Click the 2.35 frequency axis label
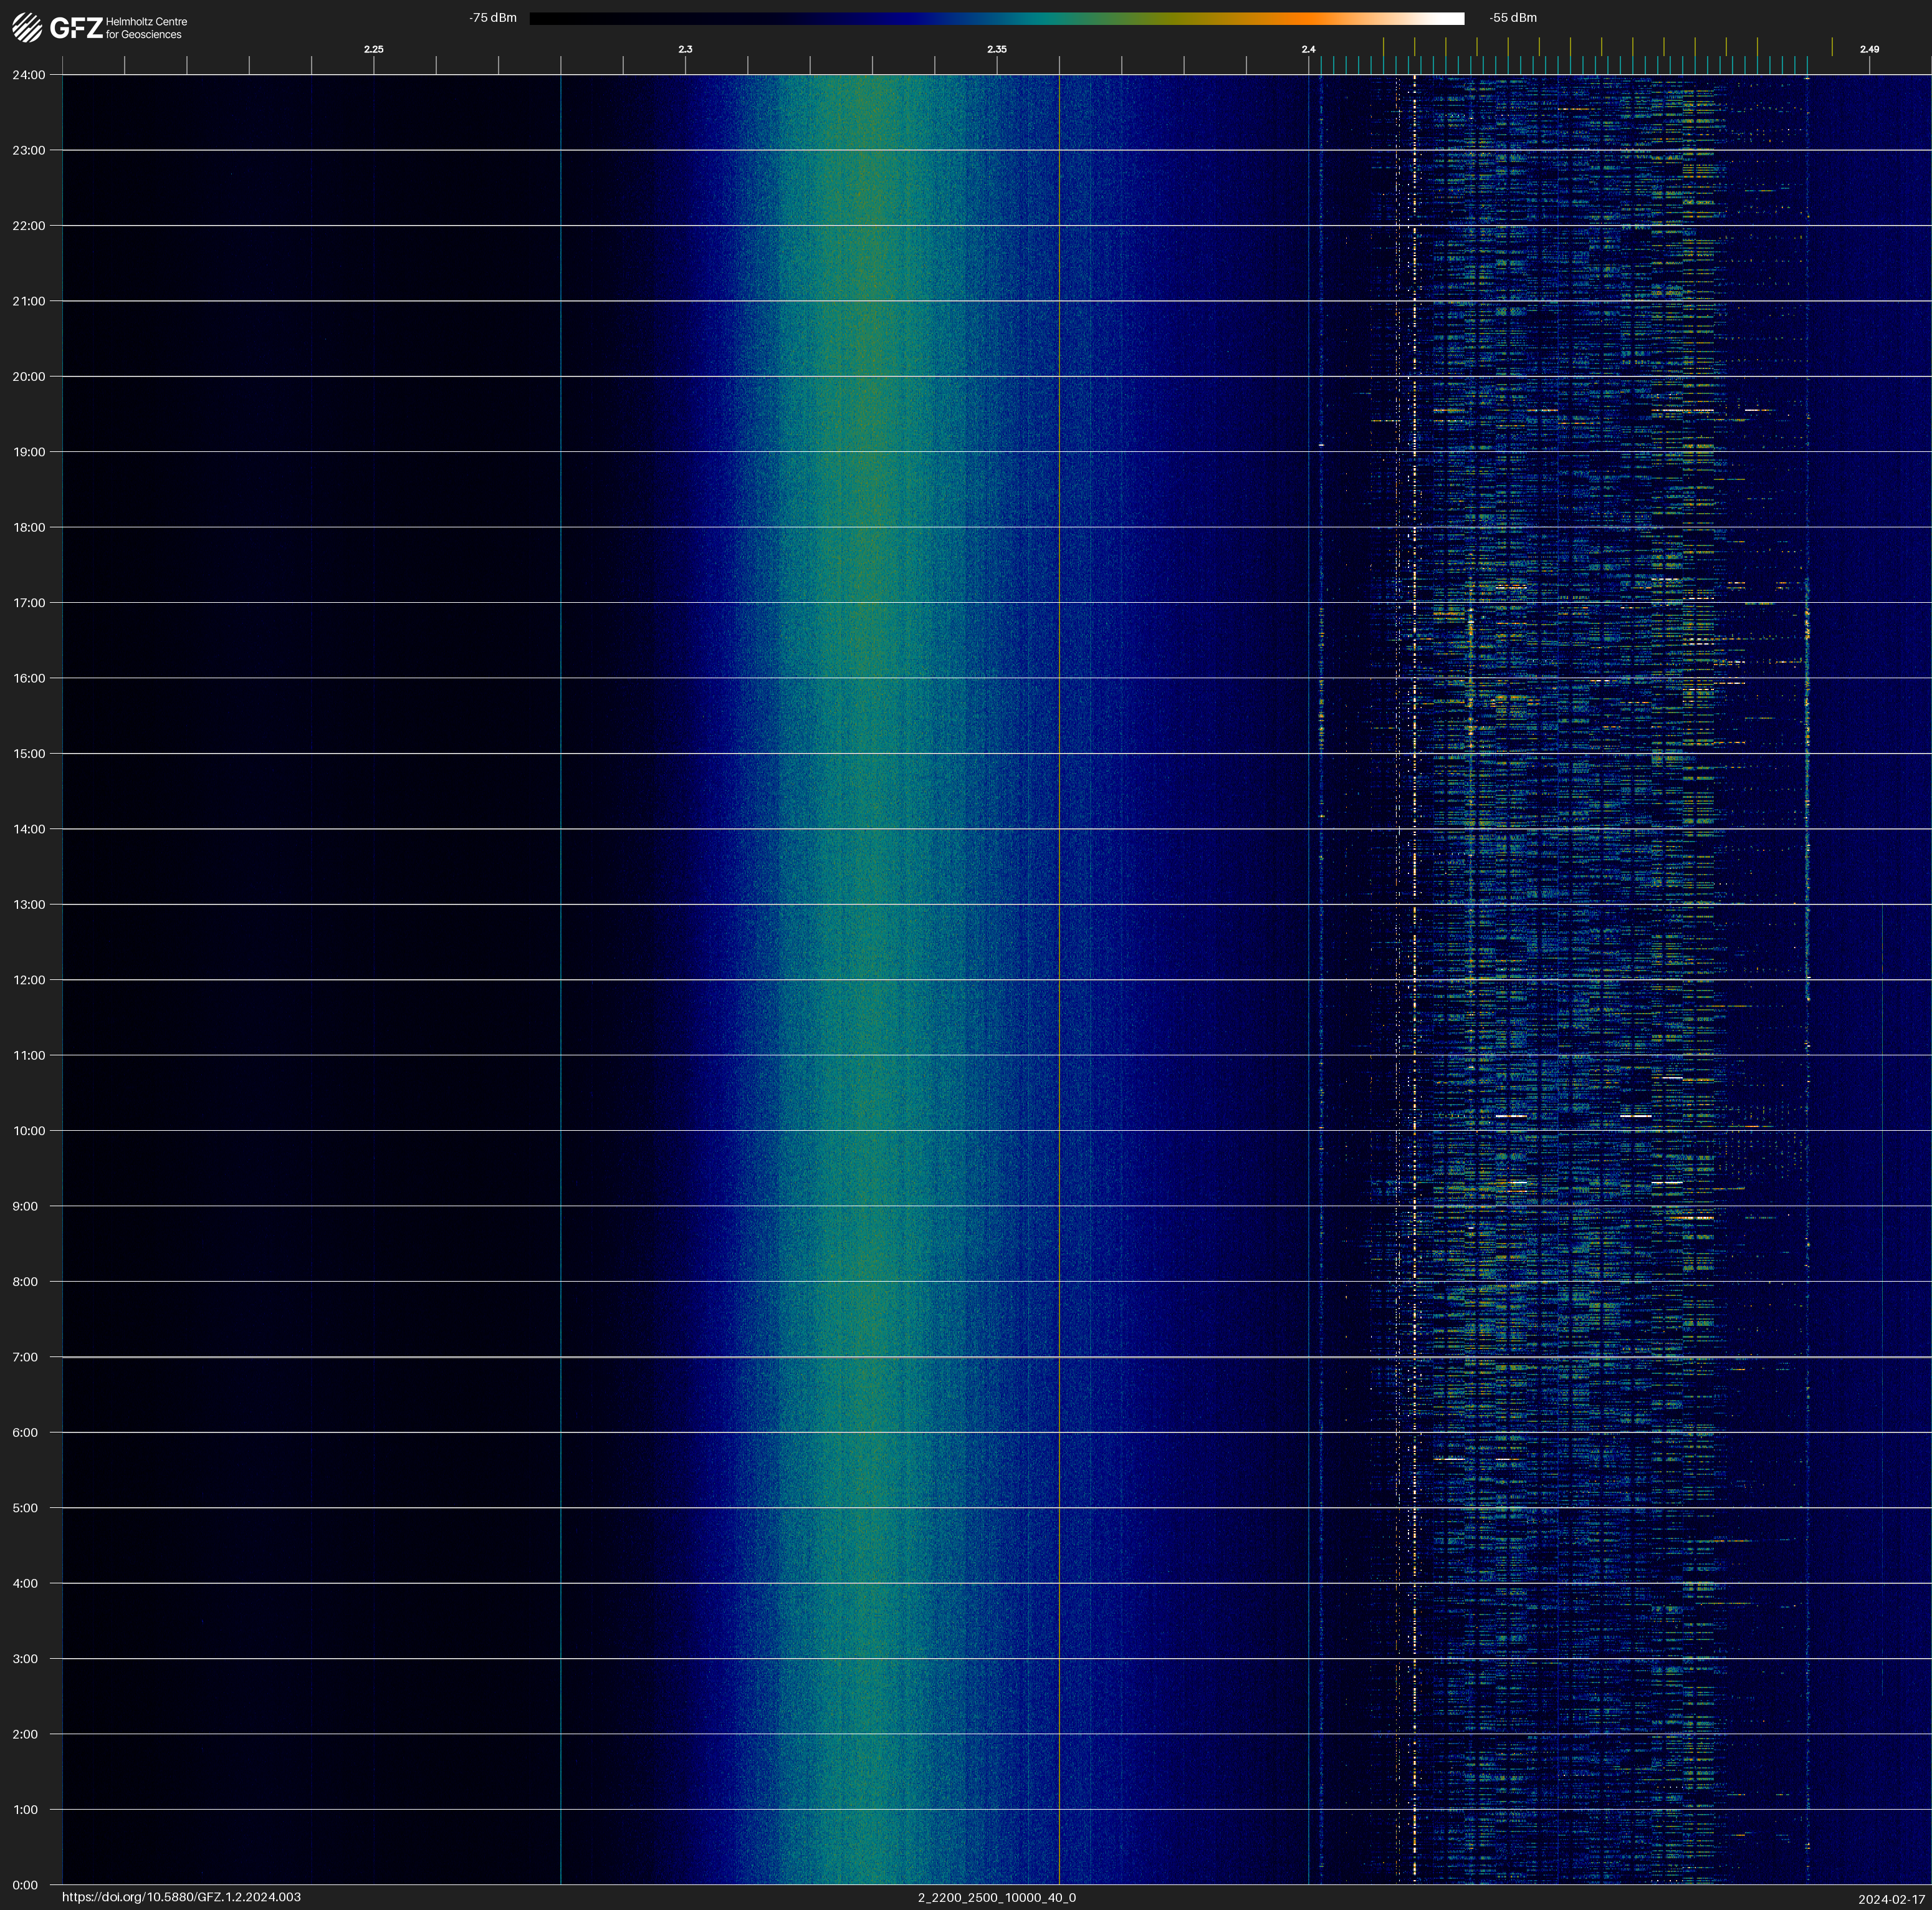 (996, 49)
